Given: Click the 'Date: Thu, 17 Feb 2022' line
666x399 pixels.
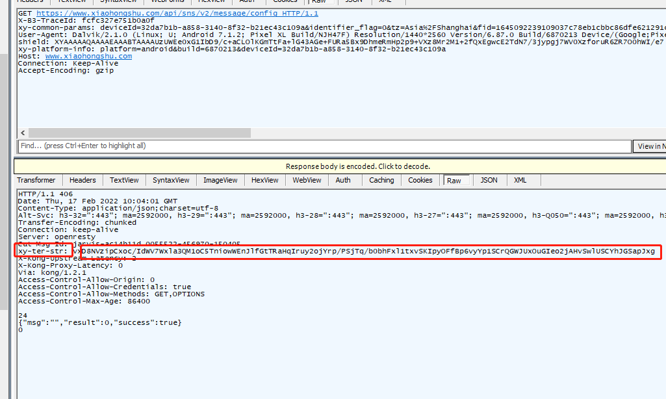Looking at the screenshot, I should point(97,201).
